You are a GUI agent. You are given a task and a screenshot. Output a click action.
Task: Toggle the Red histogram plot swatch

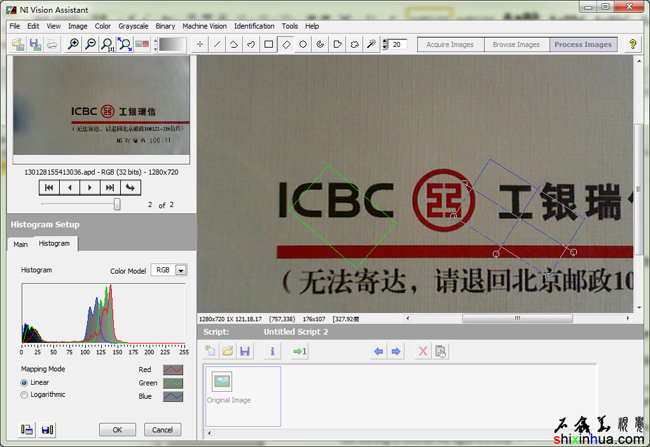coord(173,370)
